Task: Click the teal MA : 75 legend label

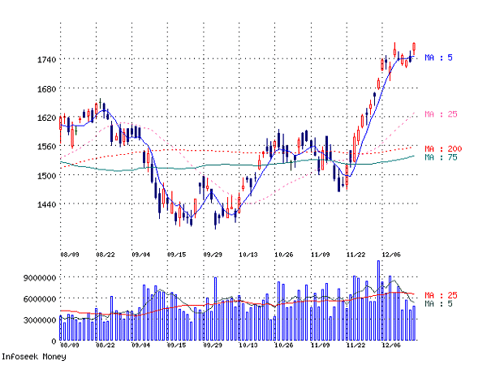Action: click(x=441, y=157)
